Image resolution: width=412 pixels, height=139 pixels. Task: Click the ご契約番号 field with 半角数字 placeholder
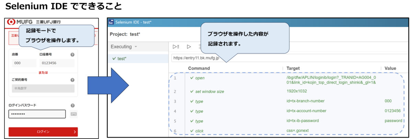click(43, 89)
